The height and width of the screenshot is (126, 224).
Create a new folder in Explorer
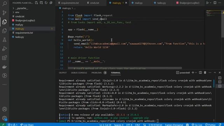click(41, 3)
